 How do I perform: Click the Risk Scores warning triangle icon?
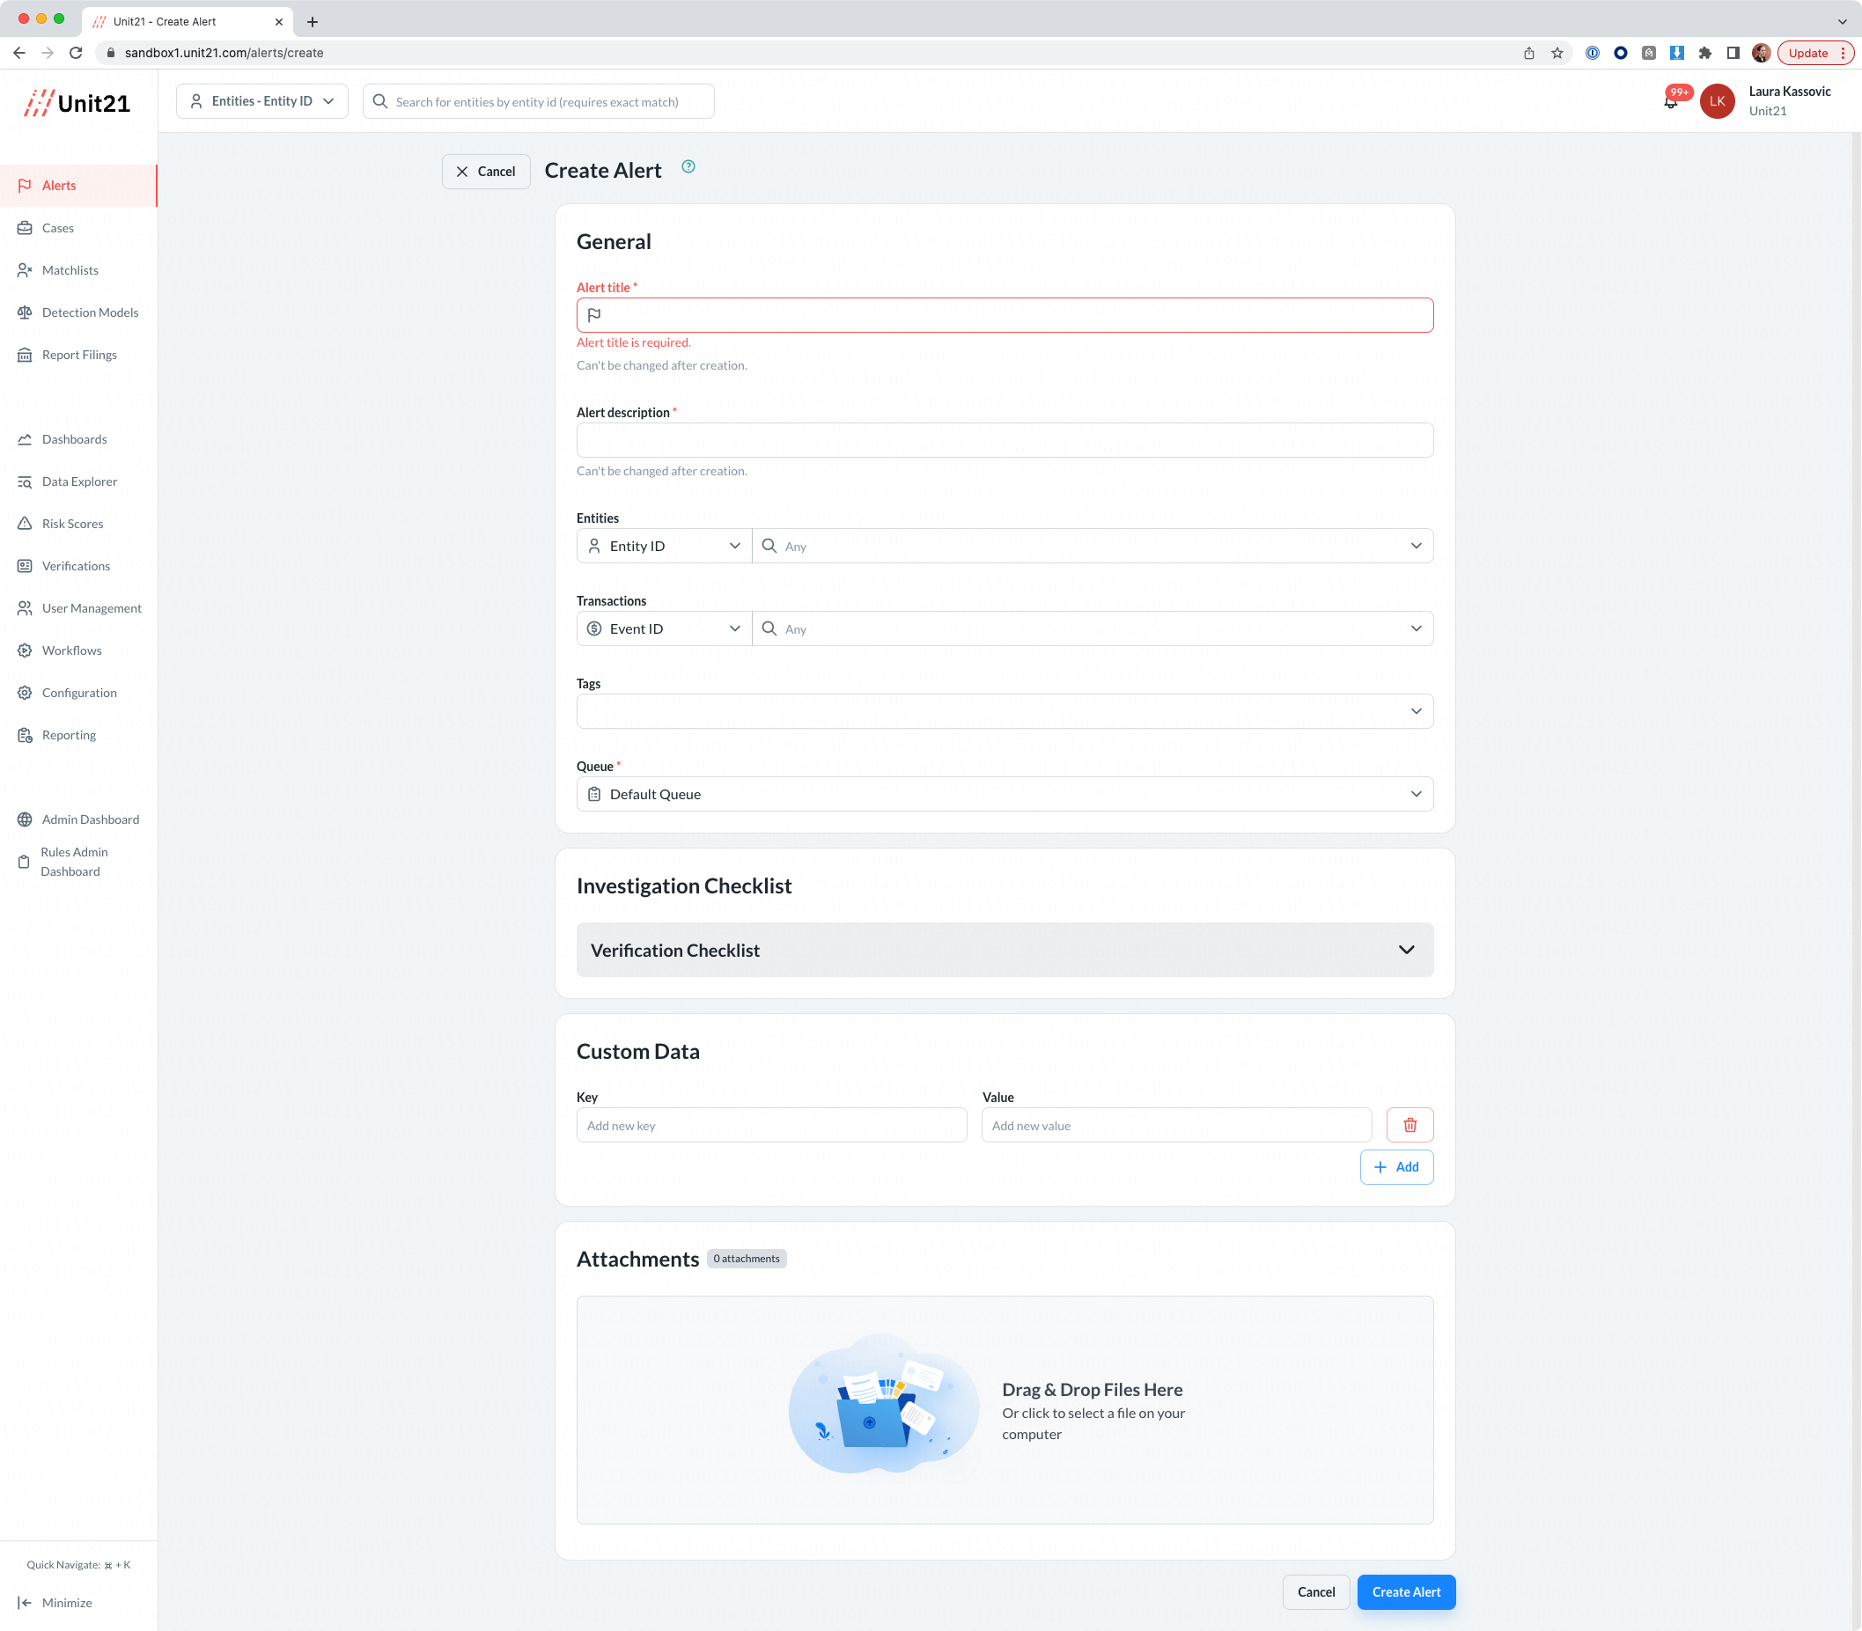(26, 524)
